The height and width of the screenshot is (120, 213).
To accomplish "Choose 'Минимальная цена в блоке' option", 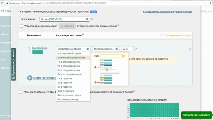I will click(x=73, y=58).
